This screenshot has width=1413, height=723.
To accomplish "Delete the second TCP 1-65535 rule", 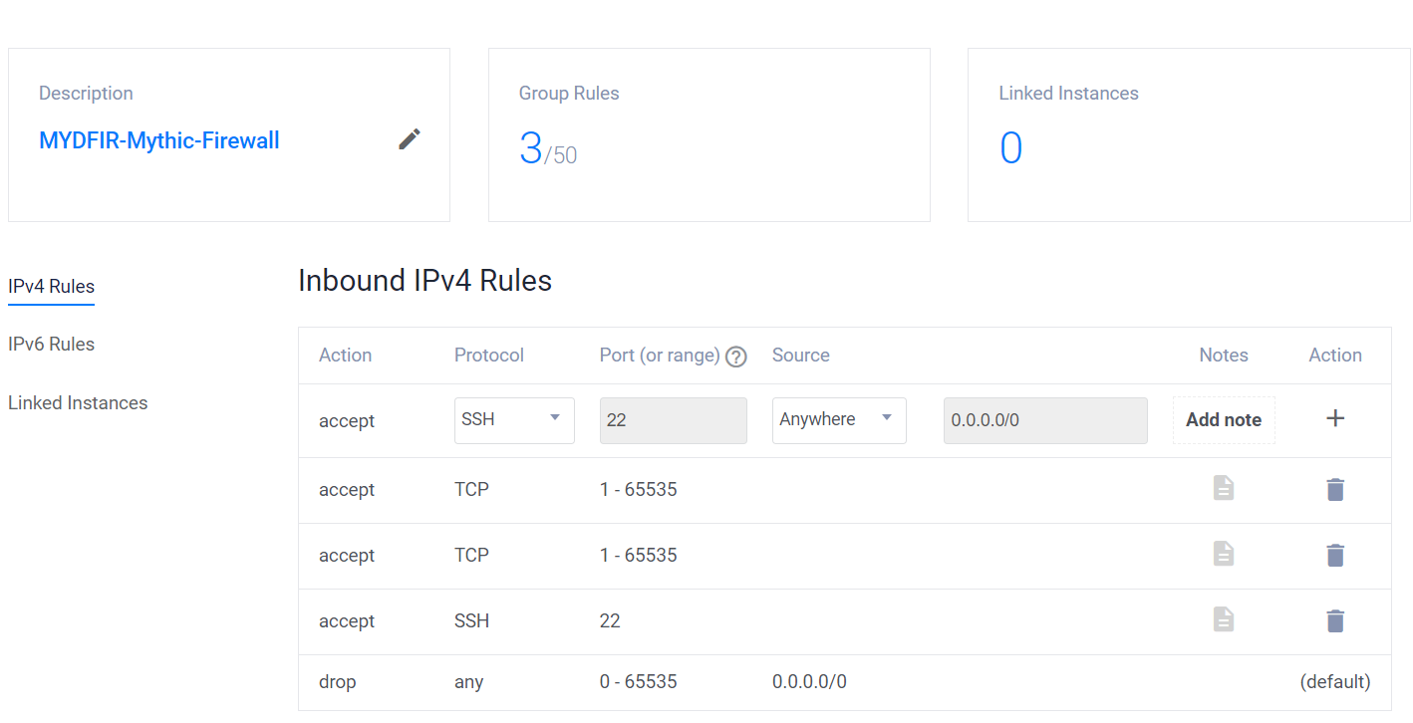I will coord(1335,555).
